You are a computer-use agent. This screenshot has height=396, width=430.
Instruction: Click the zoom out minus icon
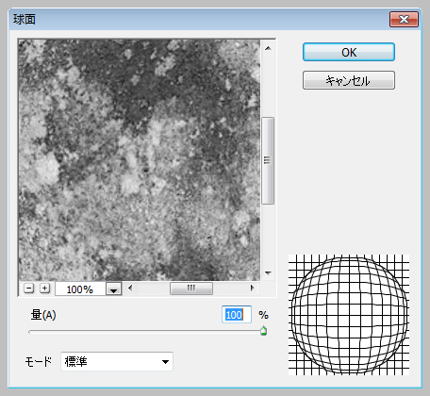[x=28, y=289]
